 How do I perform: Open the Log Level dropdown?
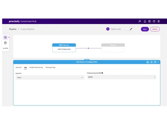[50, 77]
